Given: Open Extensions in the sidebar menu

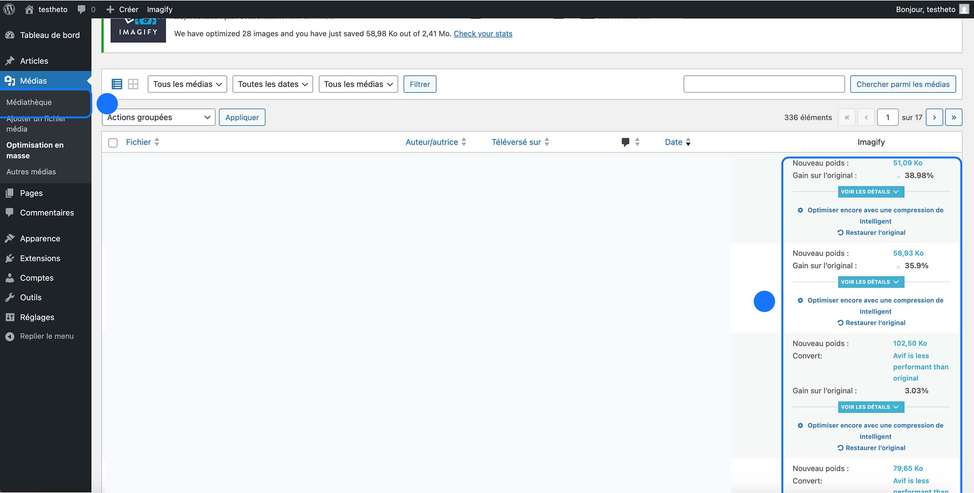Looking at the screenshot, I should (x=40, y=258).
